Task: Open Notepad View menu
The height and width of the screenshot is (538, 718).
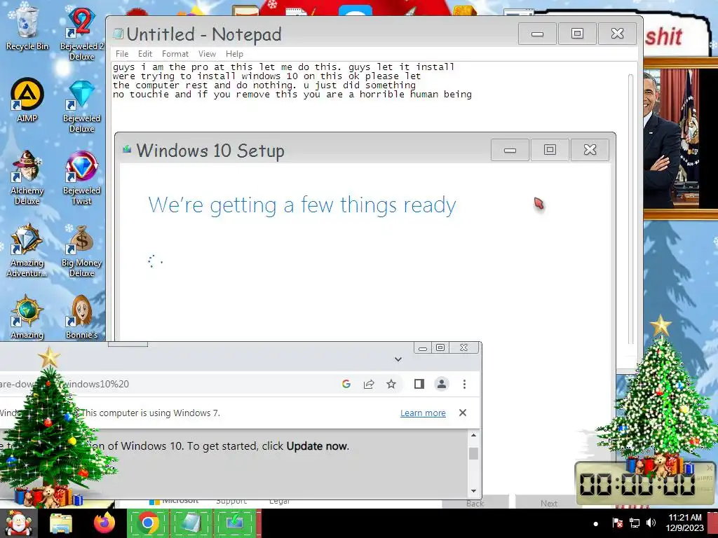Action: pos(207,53)
